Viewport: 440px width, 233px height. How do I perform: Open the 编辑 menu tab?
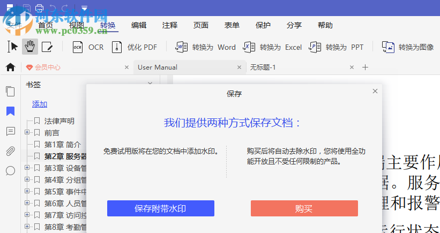[139, 25]
